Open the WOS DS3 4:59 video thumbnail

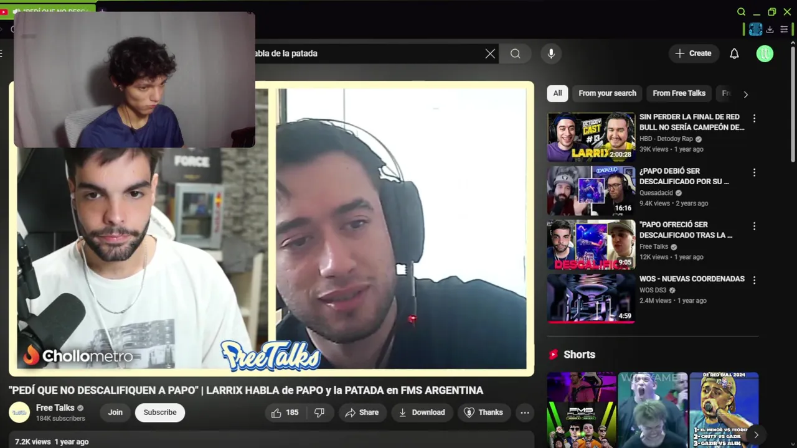pos(591,298)
